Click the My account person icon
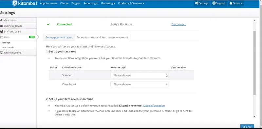Viewport: 262px width, 129px height. (2, 20)
